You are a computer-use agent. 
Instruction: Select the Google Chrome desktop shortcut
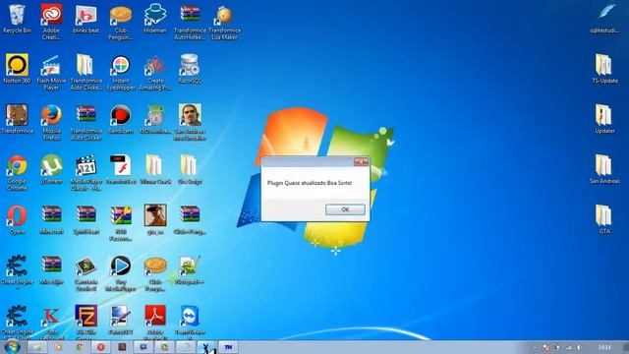17,173
